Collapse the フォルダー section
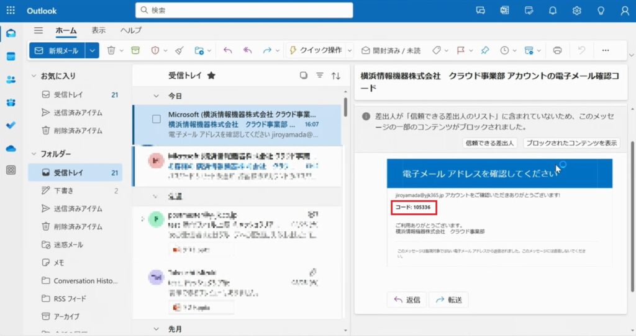The image size is (636, 336). pos(34,154)
